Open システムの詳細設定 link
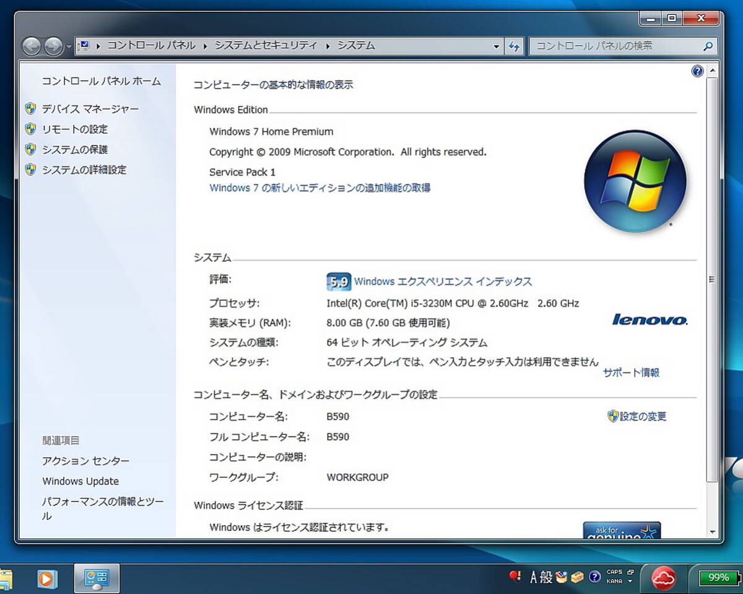The width and height of the screenshot is (743, 594). pos(84,170)
